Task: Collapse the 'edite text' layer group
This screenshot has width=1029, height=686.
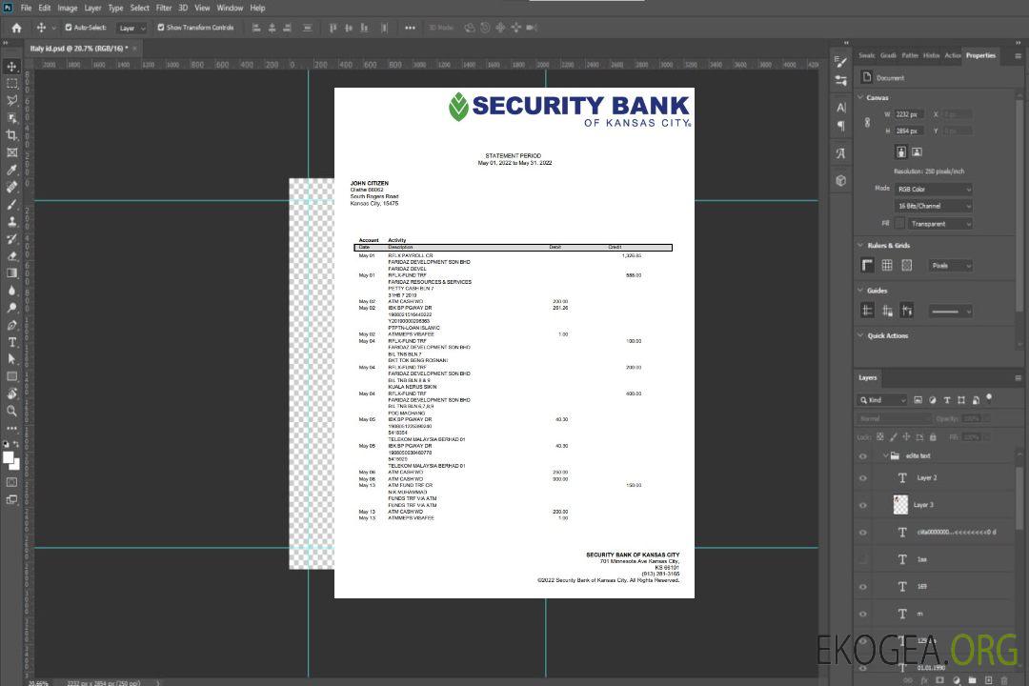Action: click(885, 455)
